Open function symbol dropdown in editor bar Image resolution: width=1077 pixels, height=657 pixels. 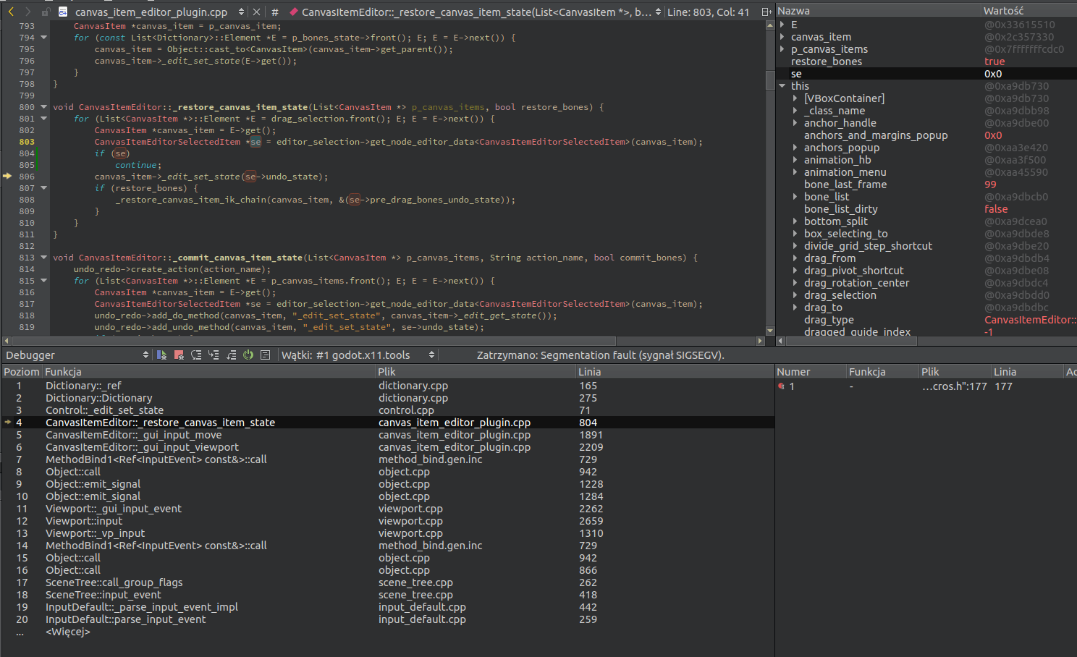pyautogui.click(x=475, y=12)
